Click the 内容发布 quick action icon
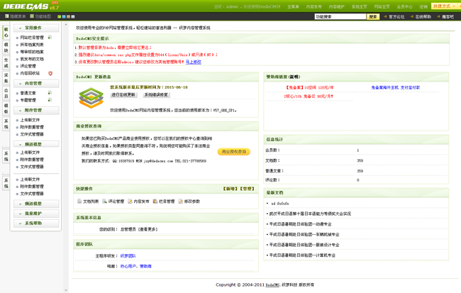The image size is (461, 293). point(130,201)
